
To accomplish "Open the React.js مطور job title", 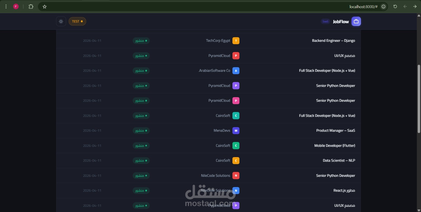I will tap(344, 190).
